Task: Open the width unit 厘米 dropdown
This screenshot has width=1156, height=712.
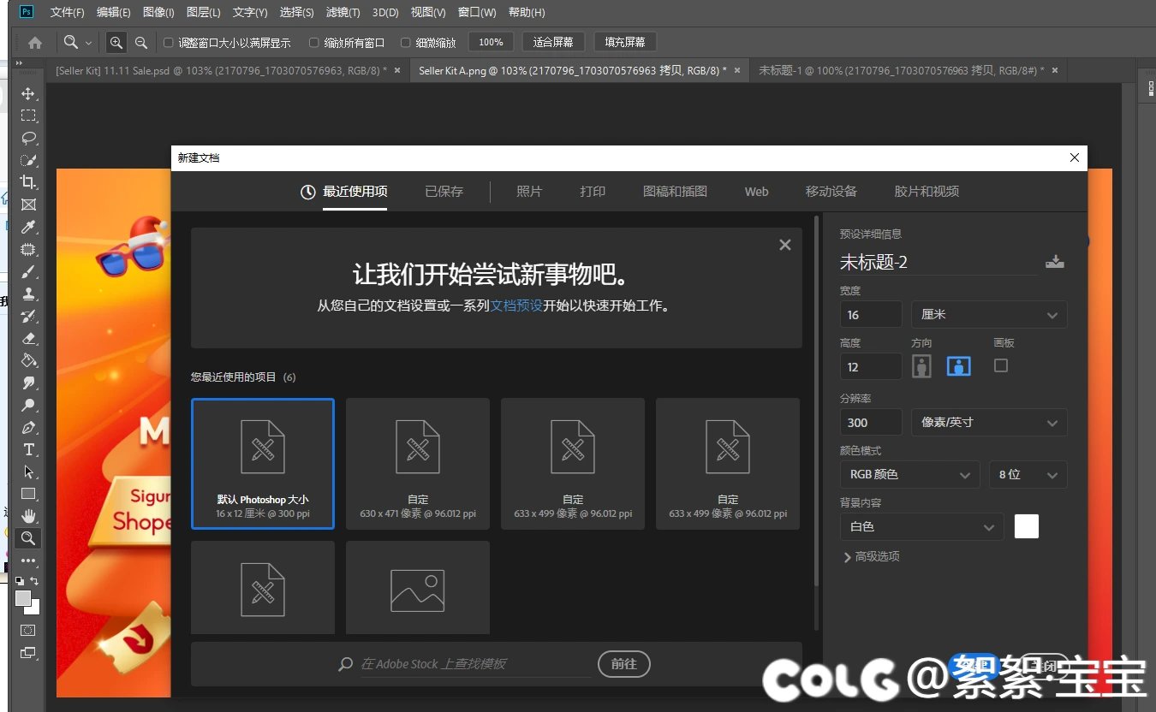Action: (x=988, y=314)
